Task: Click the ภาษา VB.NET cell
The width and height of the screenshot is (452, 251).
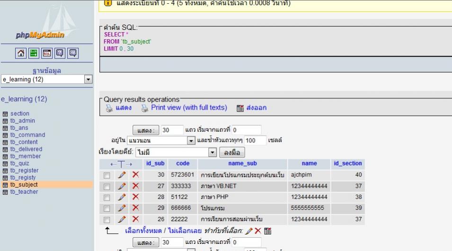Action: click(x=242, y=186)
